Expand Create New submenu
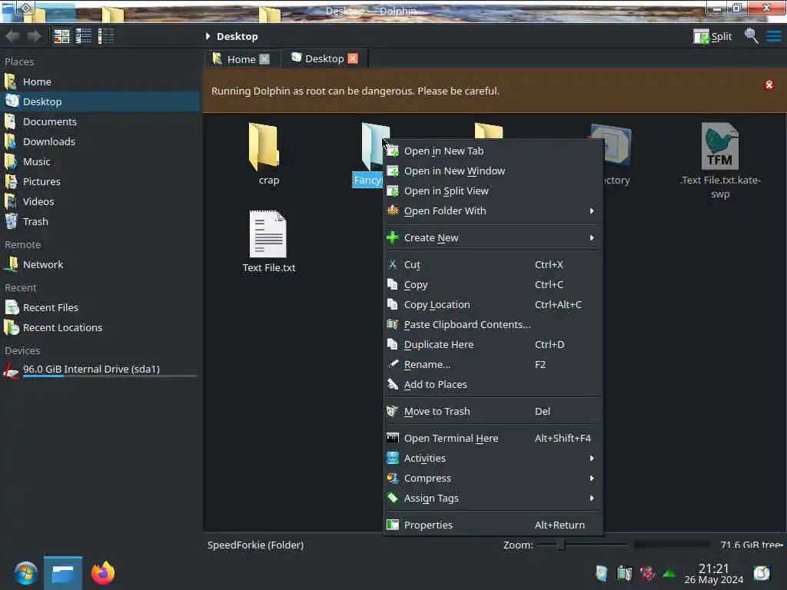The width and height of the screenshot is (787, 590). 493,238
